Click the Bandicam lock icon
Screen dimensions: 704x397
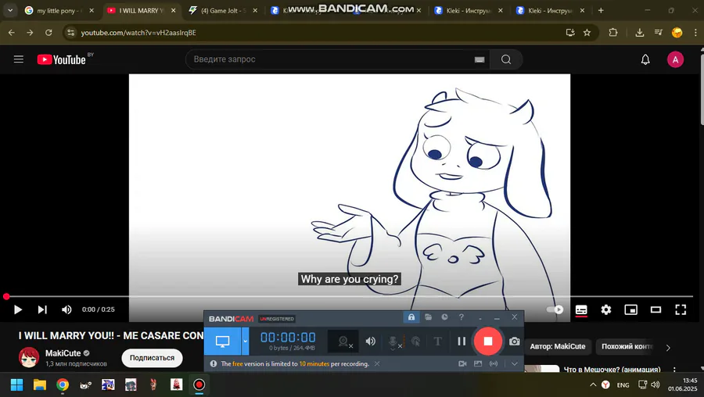(411, 317)
